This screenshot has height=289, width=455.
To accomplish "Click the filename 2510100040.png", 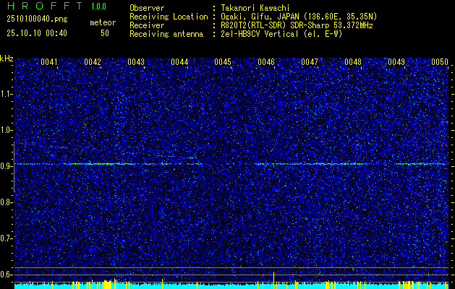I will coord(37,20).
